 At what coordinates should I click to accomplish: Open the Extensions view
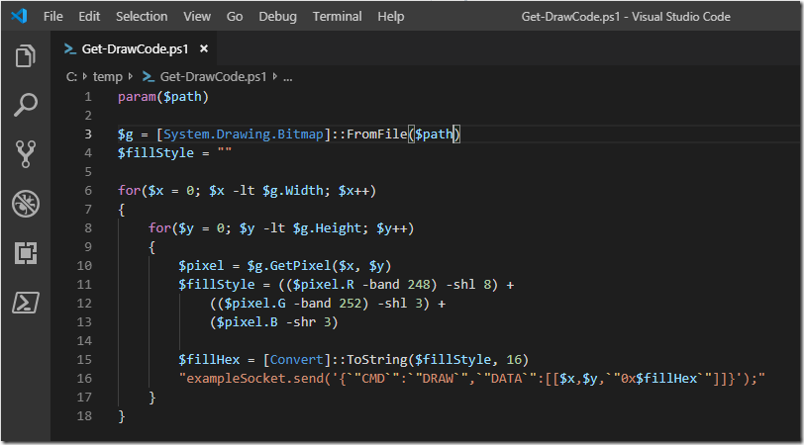(26, 253)
